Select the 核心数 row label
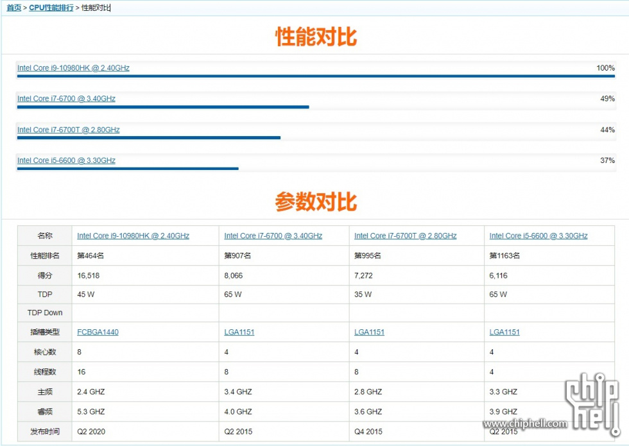 tap(45, 352)
